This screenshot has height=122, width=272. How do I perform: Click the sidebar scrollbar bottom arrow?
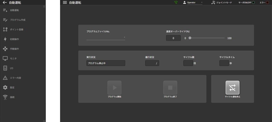click(x=44, y=121)
